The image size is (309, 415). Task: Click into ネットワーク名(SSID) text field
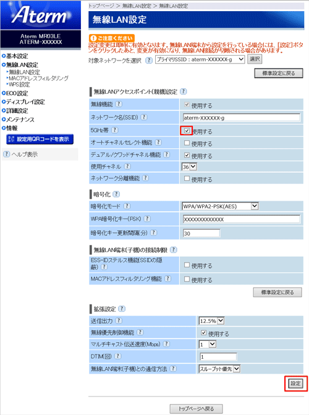click(x=242, y=118)
